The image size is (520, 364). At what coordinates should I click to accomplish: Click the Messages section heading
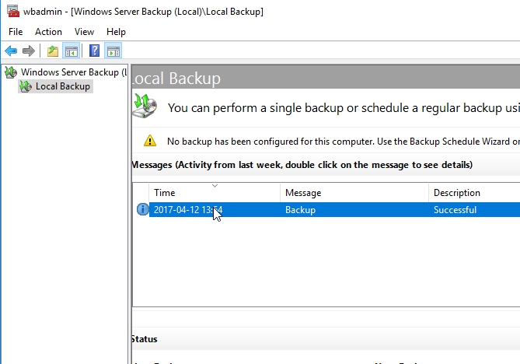(302, 165)
